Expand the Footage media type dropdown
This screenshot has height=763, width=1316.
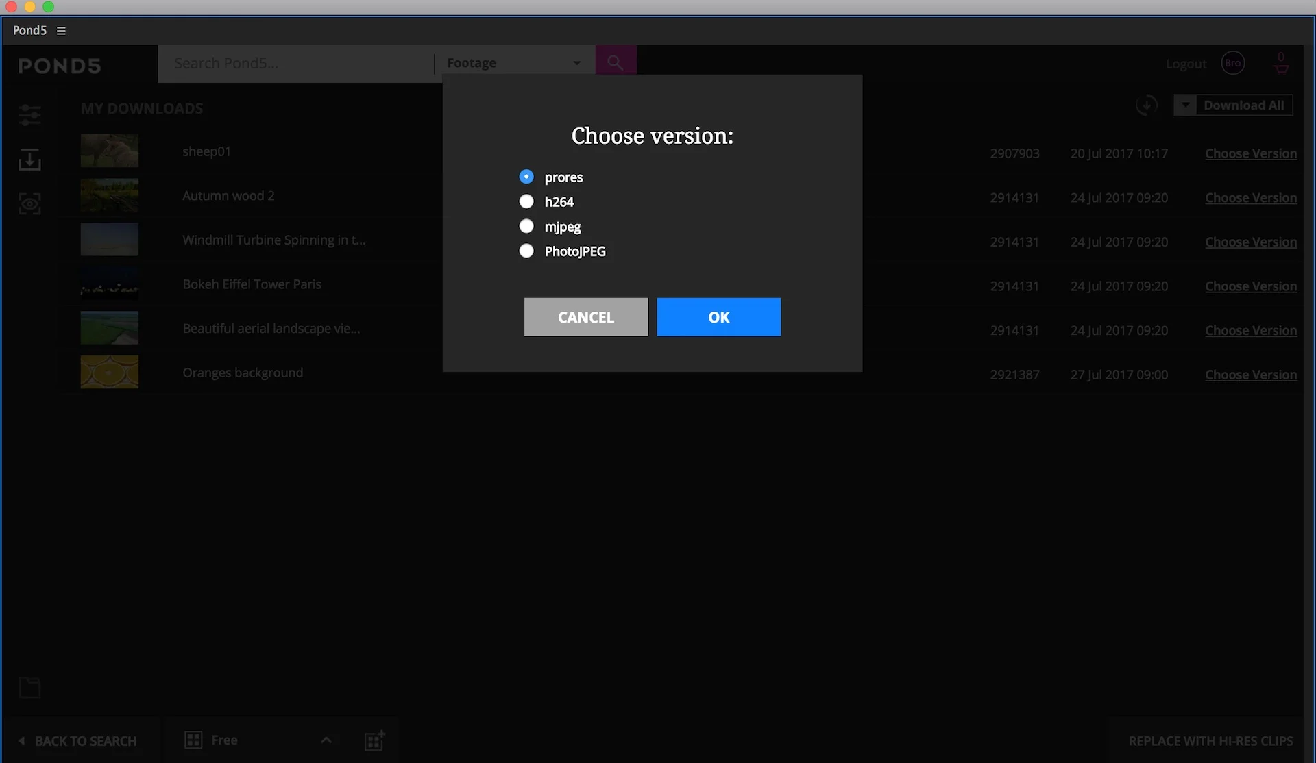point(576,63)
